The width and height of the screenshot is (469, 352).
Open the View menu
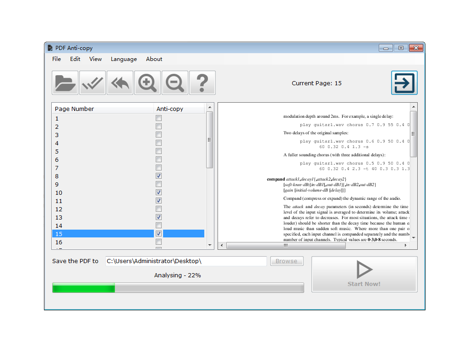tap(95, 59)
